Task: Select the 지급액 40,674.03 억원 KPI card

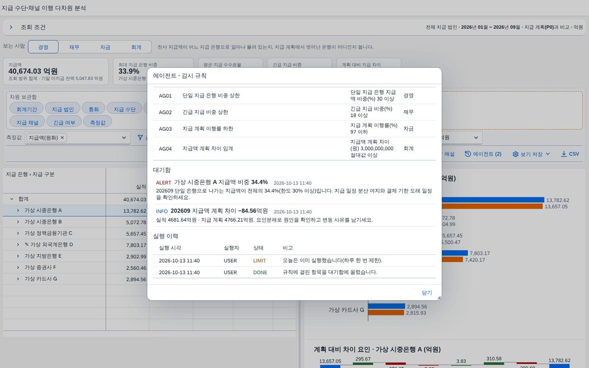Action: tap(55, 72)
